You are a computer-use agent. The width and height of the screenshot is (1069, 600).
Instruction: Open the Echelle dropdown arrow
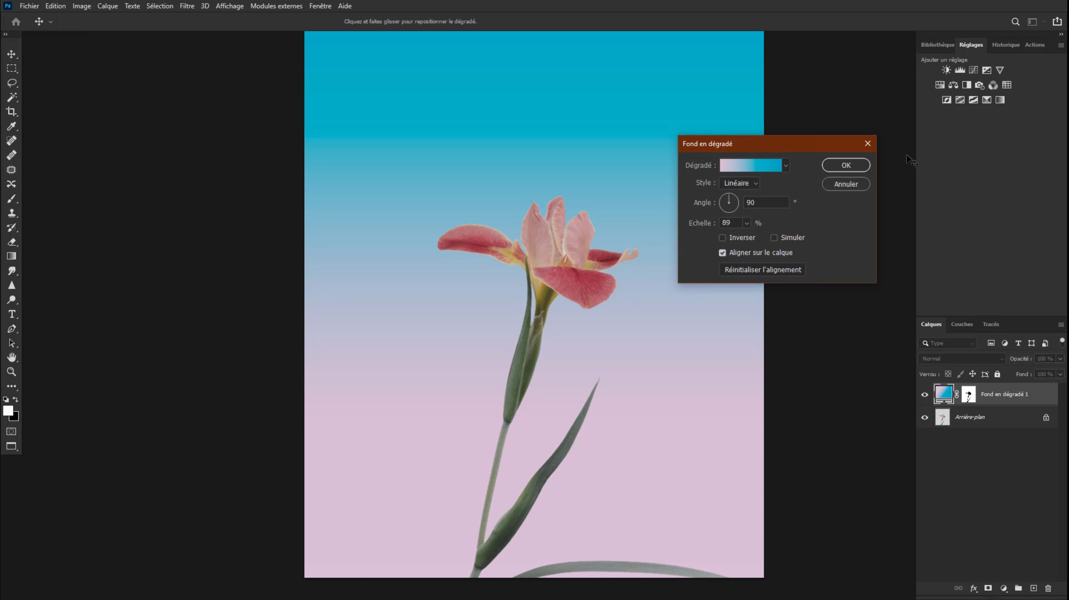tap(747, 223)
